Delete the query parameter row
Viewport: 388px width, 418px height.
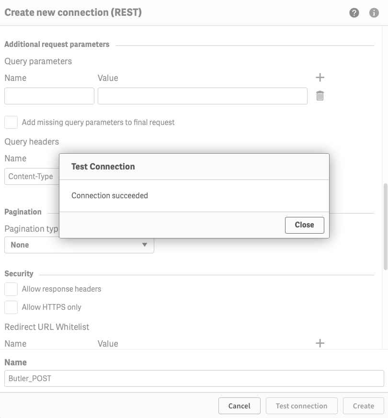tap(320, 96)
